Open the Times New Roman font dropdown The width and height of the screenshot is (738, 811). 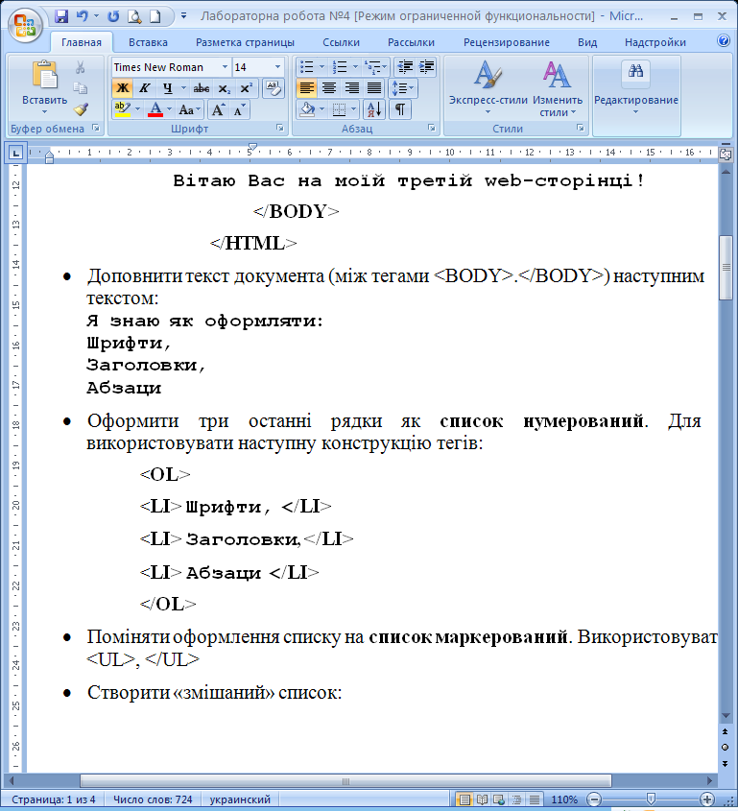coord(225,67)
